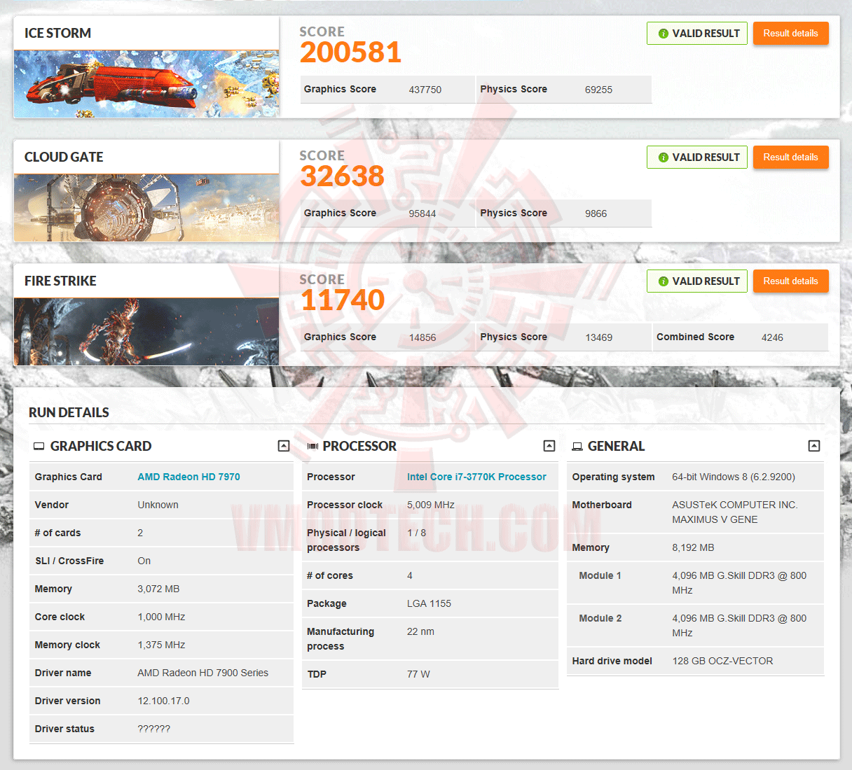The height and width of the screenshot is (770, 852).
Task: Select Fire Strike physics score 13469
Action: pos(598,337)
